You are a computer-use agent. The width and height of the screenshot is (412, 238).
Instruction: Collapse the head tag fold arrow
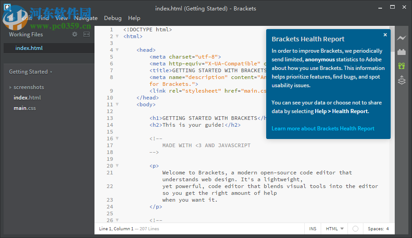click(117, 50)
